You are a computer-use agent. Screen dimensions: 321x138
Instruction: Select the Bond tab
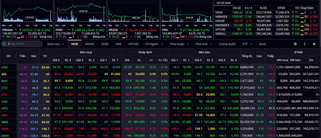pyautogui.click(x=262, y=44)
